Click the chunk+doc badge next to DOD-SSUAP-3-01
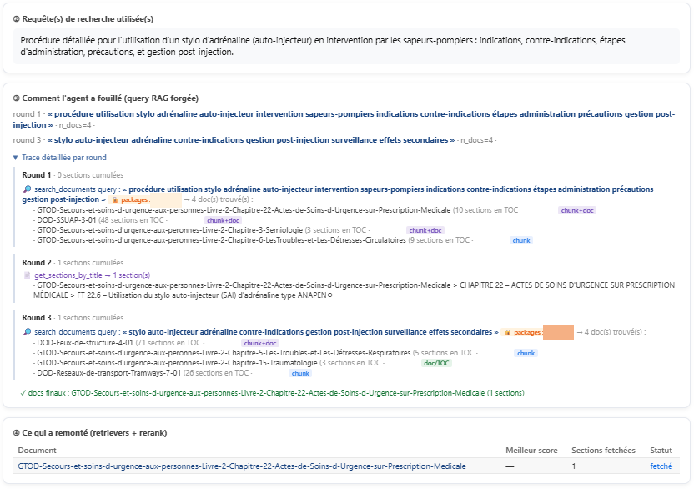The image size is (694, 489). click(223, 220)
